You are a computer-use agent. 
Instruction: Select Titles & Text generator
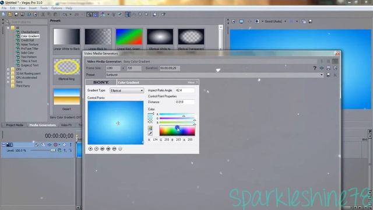[x=29, y=61]
